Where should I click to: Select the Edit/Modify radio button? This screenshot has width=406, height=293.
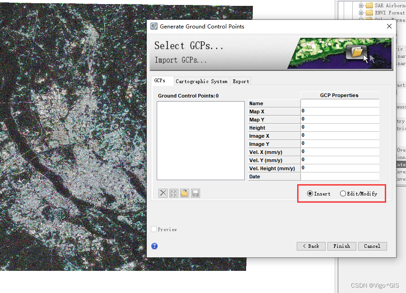coord(343,194)
